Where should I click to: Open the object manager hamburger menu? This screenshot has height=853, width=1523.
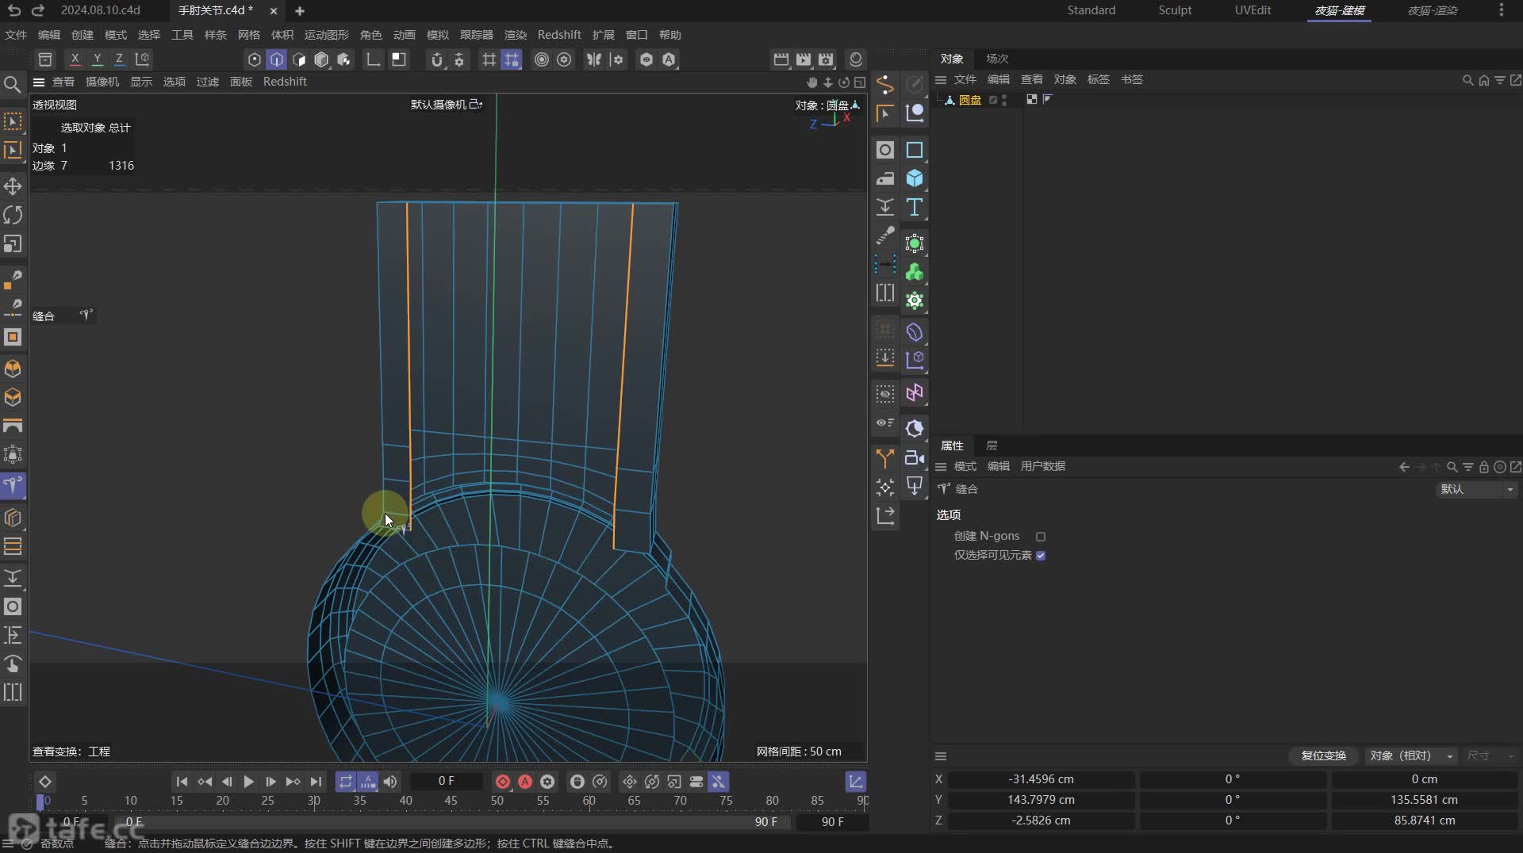click(x=941, y=79)
